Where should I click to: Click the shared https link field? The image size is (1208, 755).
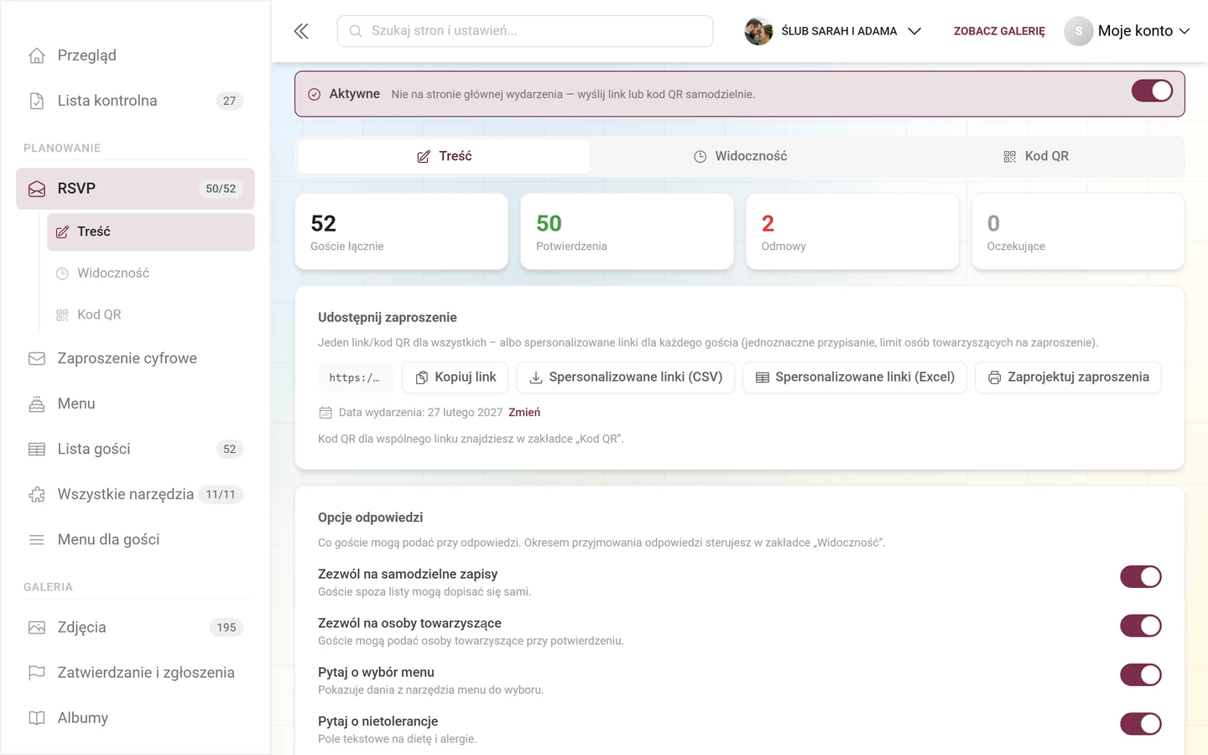coord(355,377)
